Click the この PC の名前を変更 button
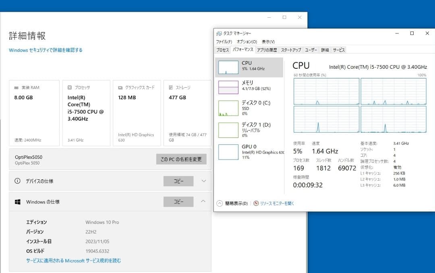The width and height of the screenshot is (435, 273). [x=181, y=159]
